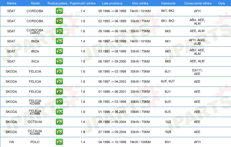
Task: Click the Pojemność silnika column header
Action: point(82,3)
